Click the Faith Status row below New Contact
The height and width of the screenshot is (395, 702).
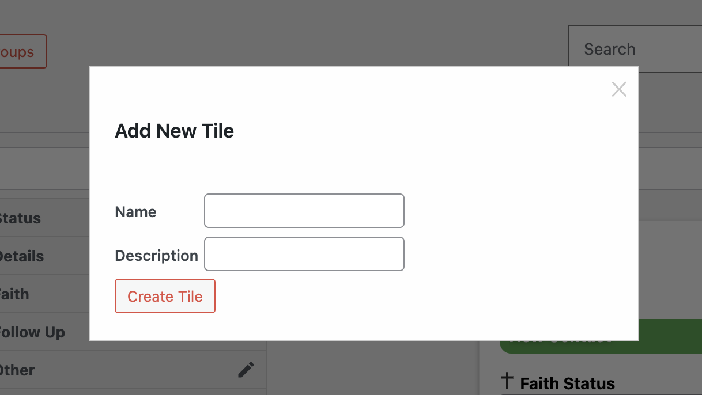pos(567,382)
